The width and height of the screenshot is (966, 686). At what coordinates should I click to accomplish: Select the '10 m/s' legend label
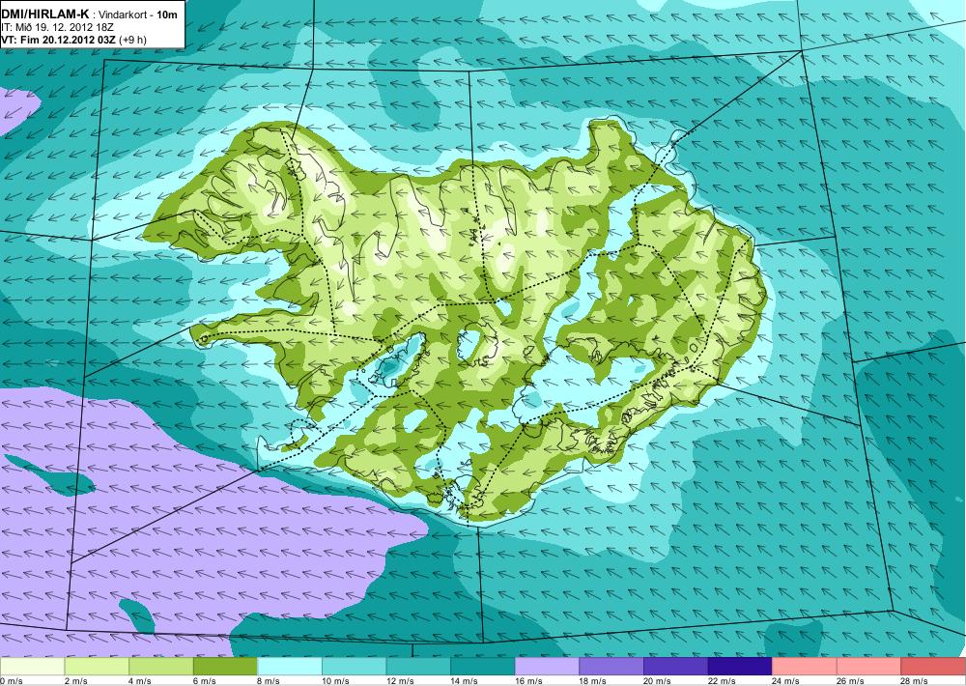point(336,681)
